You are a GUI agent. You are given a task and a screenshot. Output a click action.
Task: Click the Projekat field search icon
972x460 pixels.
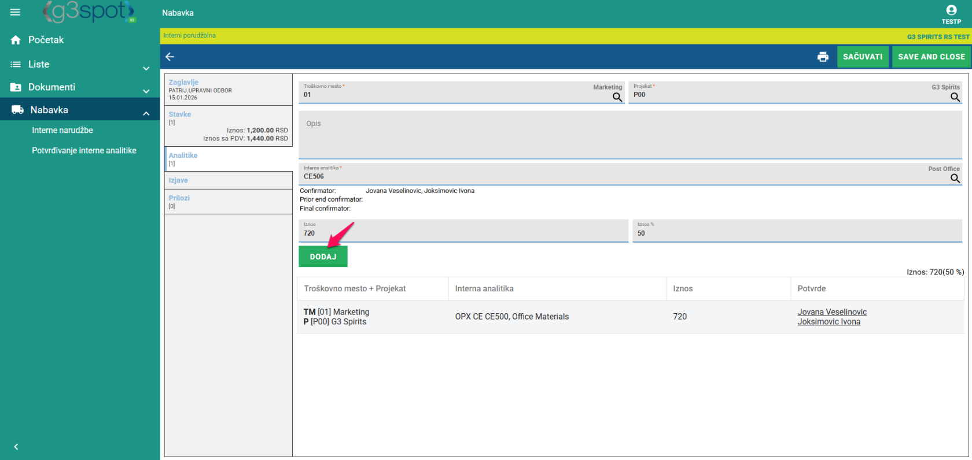955,97
